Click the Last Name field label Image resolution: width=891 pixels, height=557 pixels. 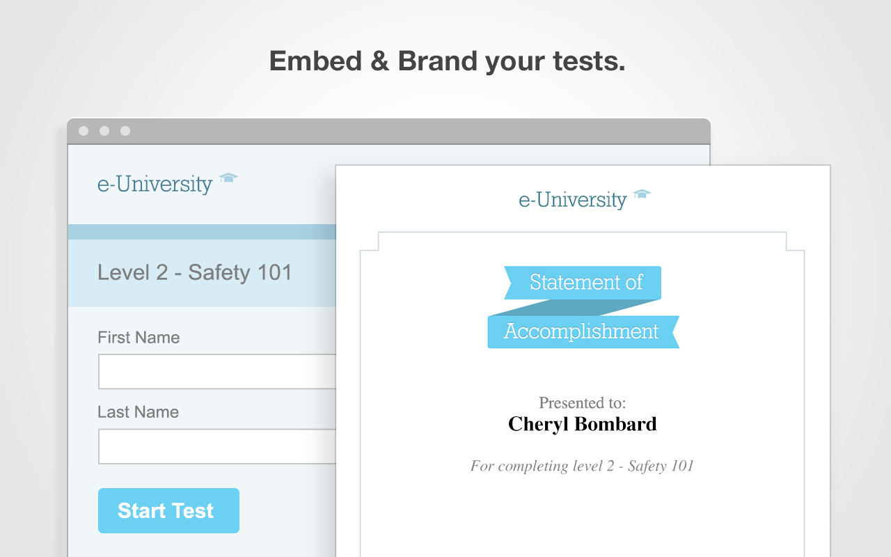(138, 412)
